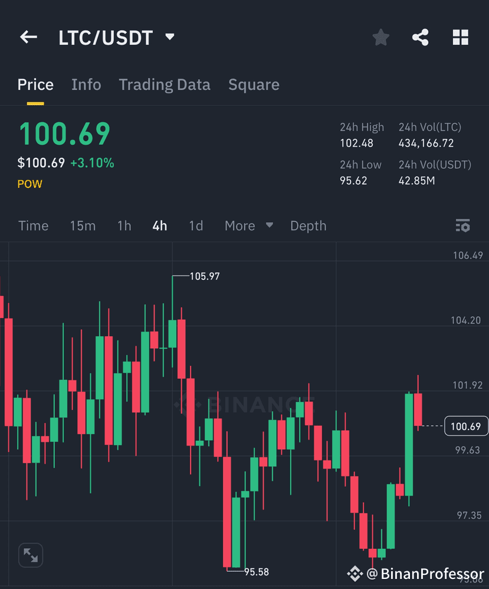Expand chart to fullscreen mode
This screenshot has width=489, height=589.
(x=30, y=555)
